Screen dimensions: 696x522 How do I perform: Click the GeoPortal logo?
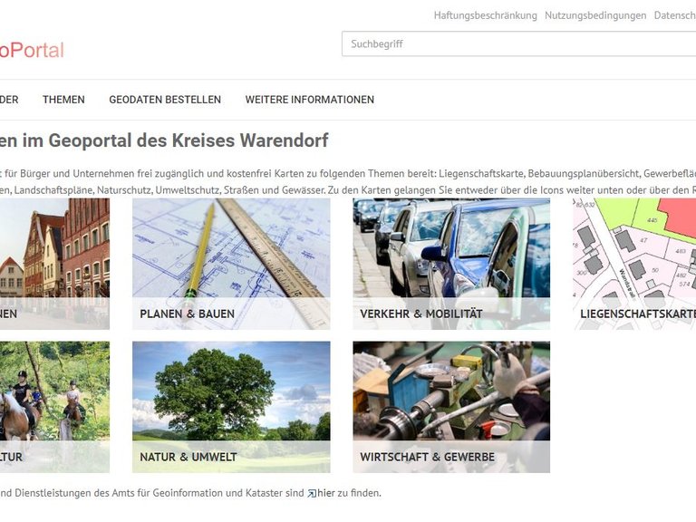[x=32, y=51]
